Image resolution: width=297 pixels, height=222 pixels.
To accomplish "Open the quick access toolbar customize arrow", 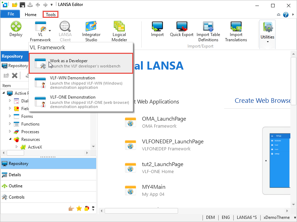I will pos(51,5).
